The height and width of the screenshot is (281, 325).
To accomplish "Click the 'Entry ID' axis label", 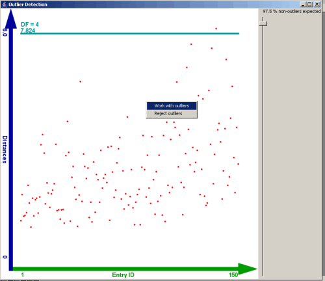I will coord(123,275).
